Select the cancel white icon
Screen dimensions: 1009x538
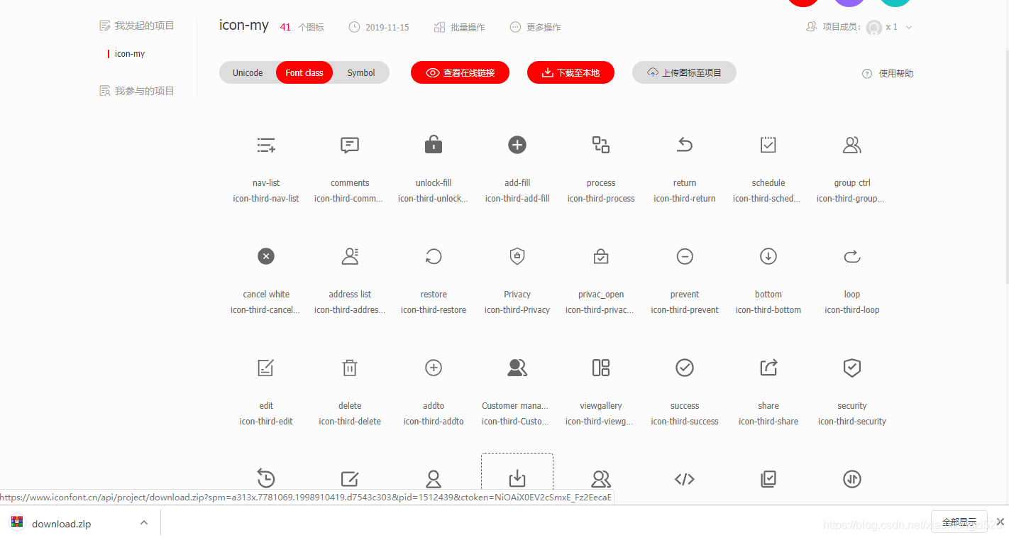click(x=266, y=256)
